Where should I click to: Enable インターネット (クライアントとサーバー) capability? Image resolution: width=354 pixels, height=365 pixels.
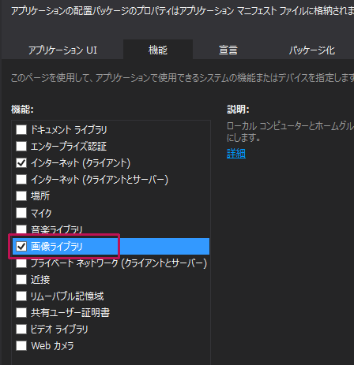(x=21, y=180)
